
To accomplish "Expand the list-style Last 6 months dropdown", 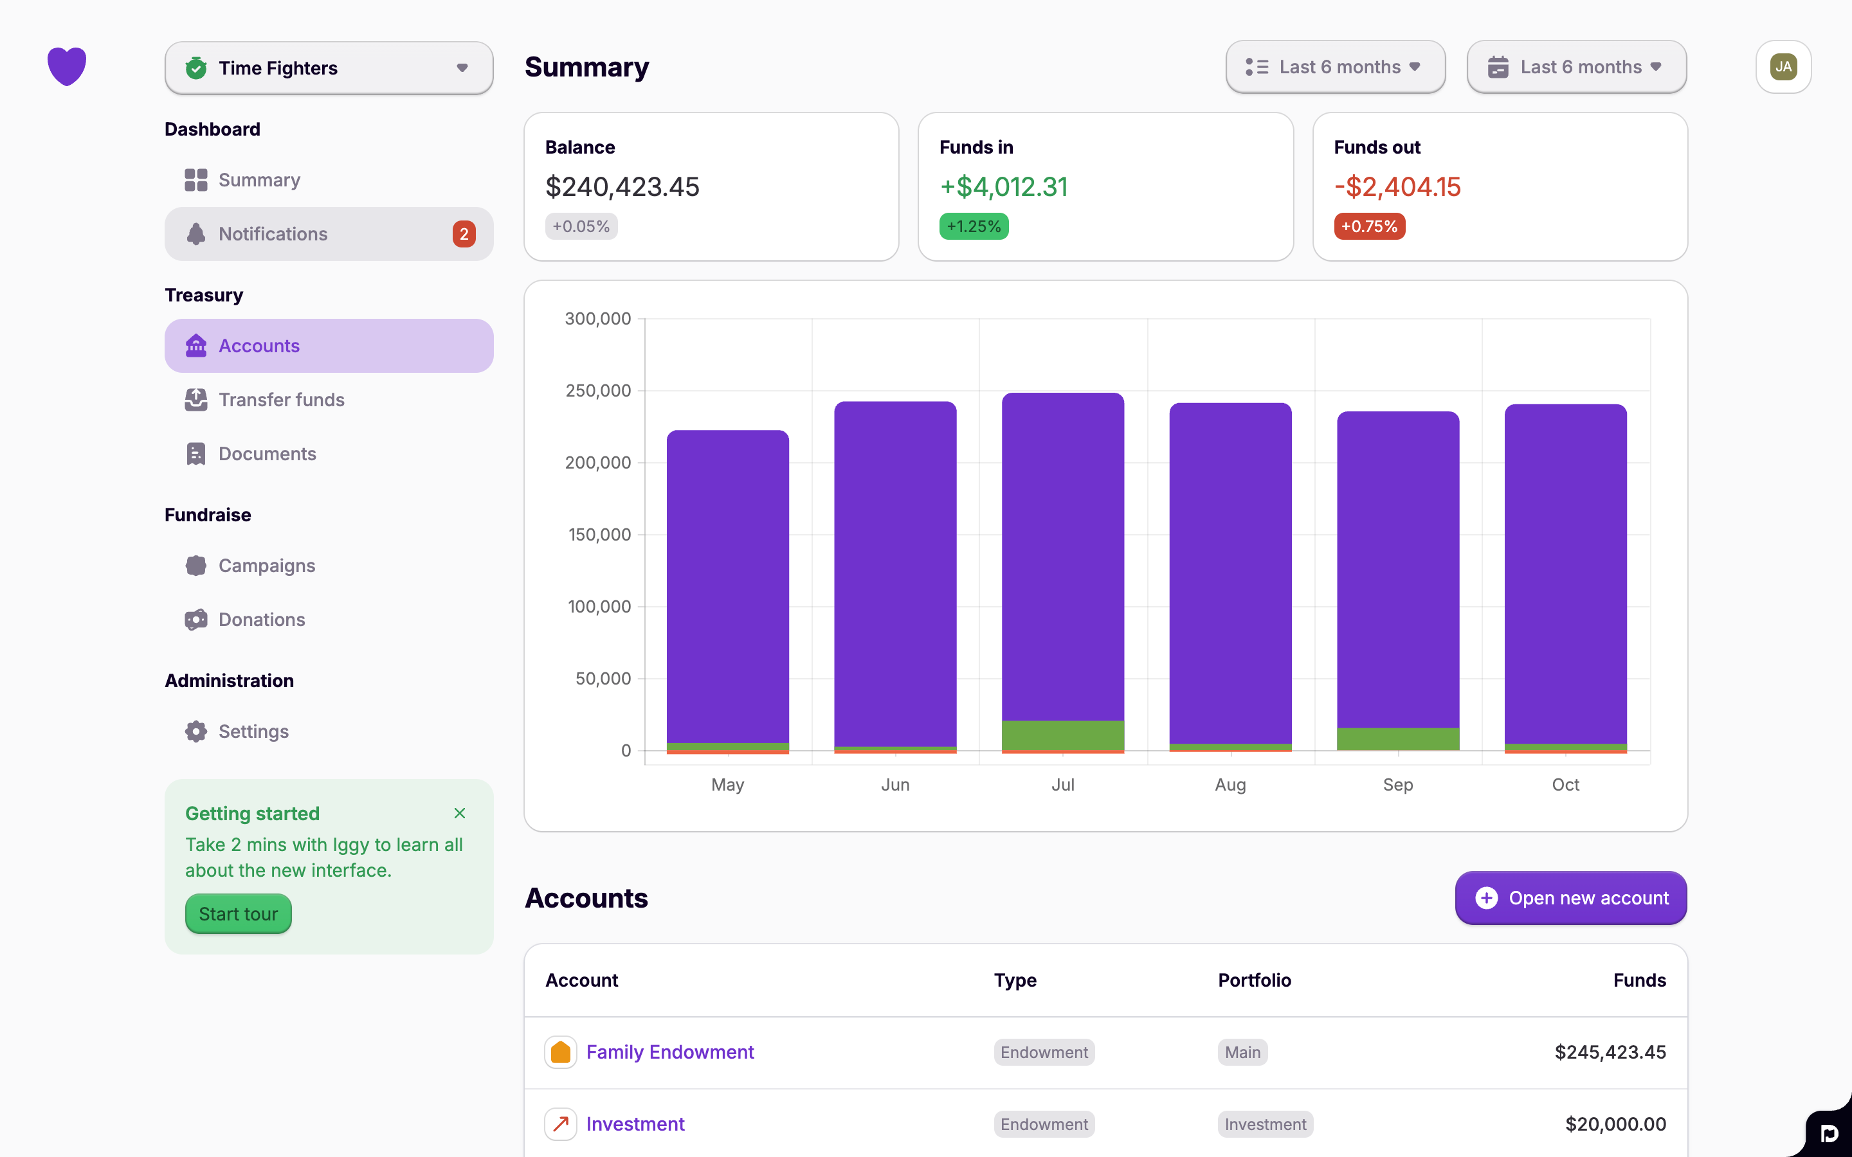I will click(x=1335, y=67).
